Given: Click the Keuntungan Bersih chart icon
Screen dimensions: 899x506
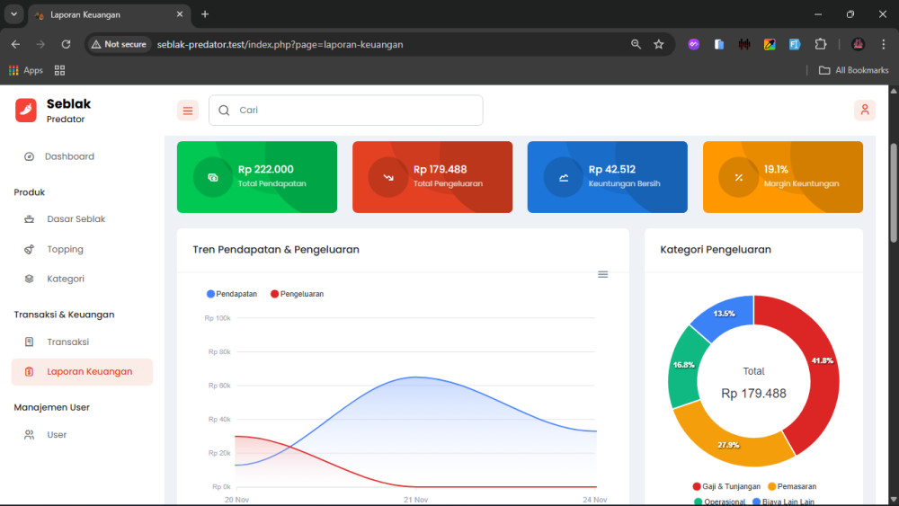Looking at the screenshot, I should 564,177.
